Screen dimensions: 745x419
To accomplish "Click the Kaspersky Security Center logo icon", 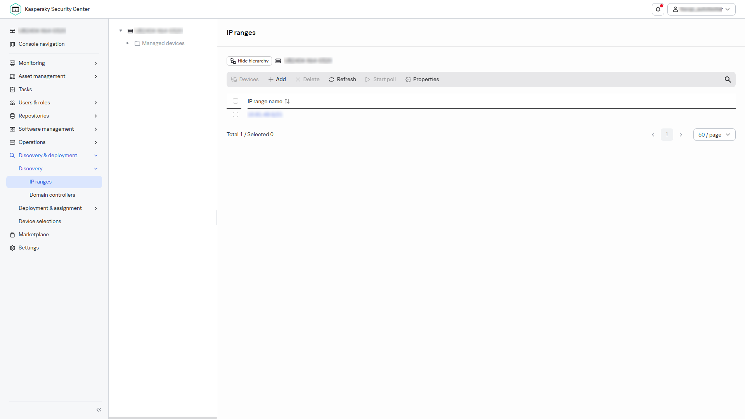I will [x=16, y=9].
